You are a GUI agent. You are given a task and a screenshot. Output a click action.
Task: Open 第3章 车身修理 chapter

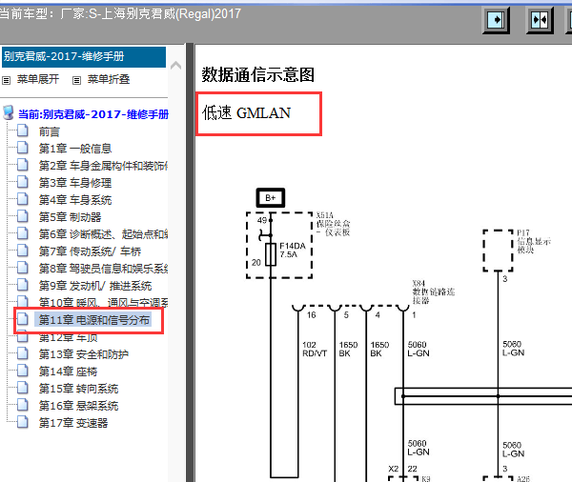(75, 183)
